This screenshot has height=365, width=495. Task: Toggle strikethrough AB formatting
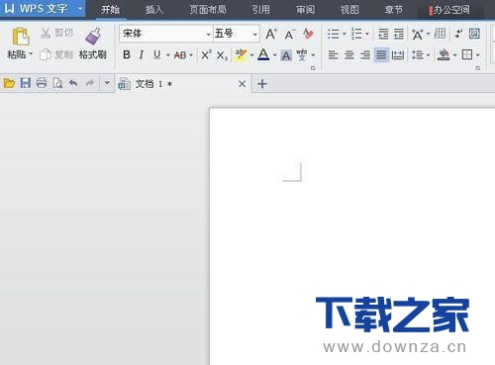tap(180, 55)
